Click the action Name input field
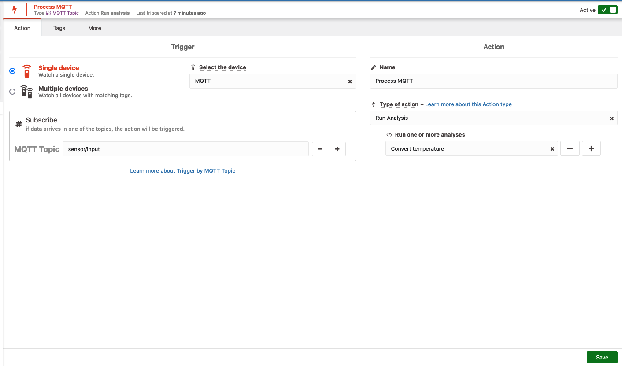This screenshot has height=366, width=622. [493, 81]
